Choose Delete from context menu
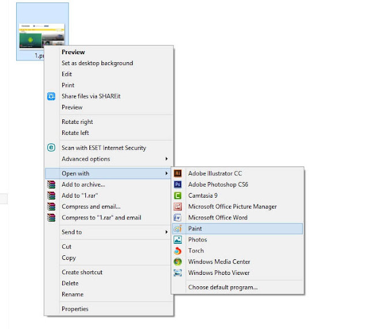The image size is (369, 329). 70,283
